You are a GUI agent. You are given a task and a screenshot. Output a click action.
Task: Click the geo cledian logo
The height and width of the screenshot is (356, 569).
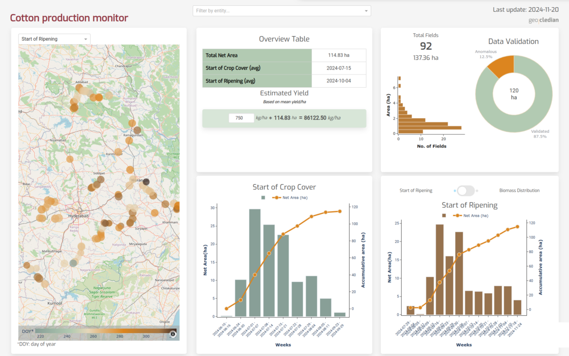543,20
